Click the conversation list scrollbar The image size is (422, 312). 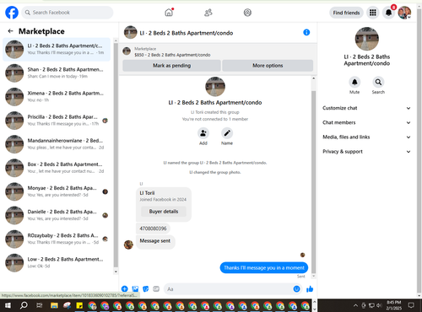tap(116, 154)
